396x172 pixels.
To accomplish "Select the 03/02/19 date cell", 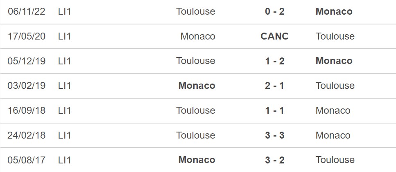I will pos(27,86).
